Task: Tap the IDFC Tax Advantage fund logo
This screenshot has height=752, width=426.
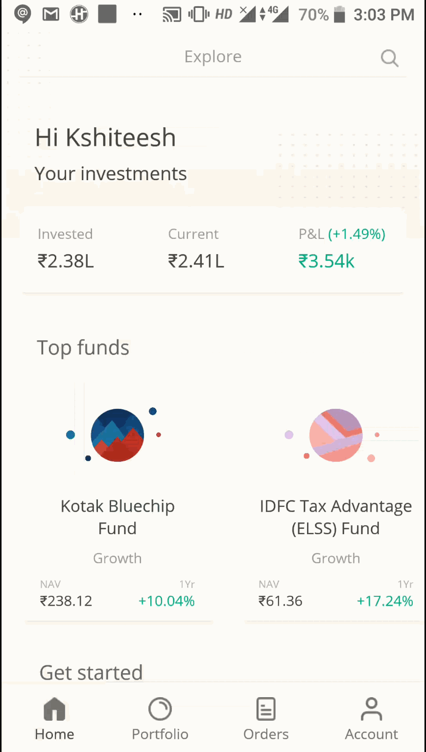Action: point(336,435)
